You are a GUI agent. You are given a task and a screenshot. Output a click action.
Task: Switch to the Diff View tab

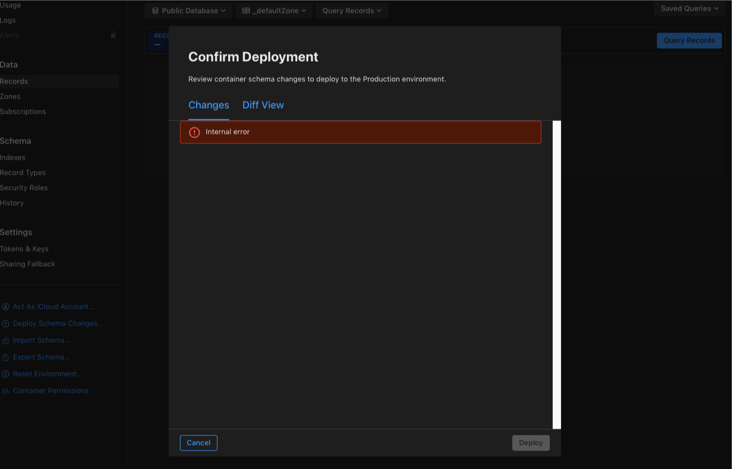(x=263, y=105)
